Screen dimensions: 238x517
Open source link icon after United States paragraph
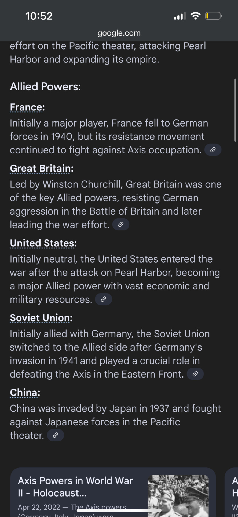tap(104, 299)
